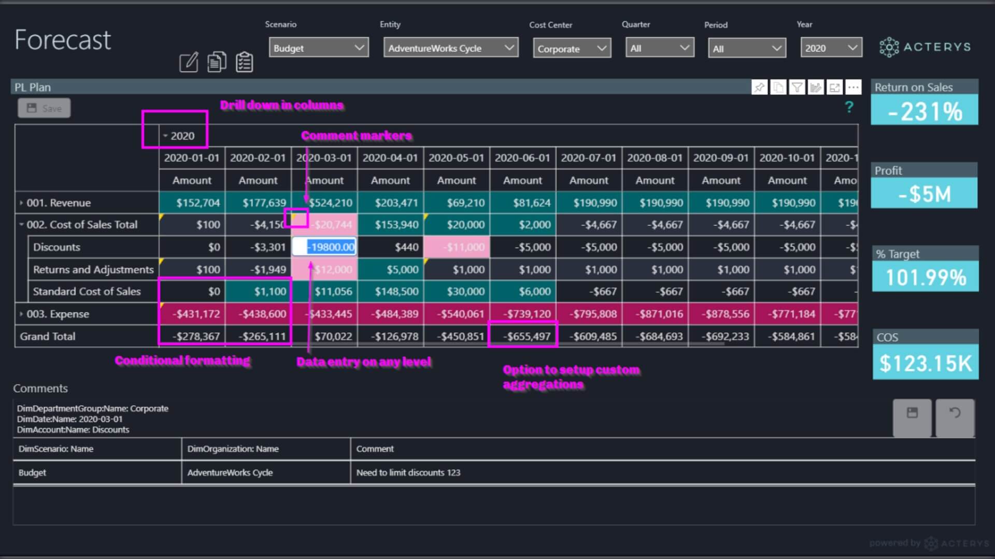
Task: Click the Grand Total cell $70,022
Action: coord(324,336)
